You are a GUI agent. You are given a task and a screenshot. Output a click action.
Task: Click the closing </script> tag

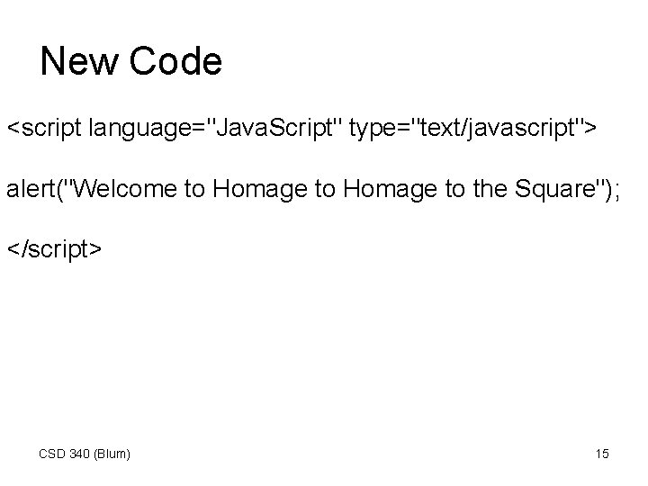click(54, 249)
